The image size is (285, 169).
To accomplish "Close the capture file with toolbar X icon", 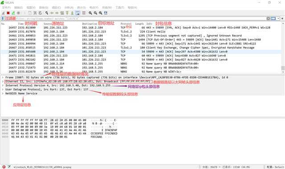I will click(x=35, y=13).
